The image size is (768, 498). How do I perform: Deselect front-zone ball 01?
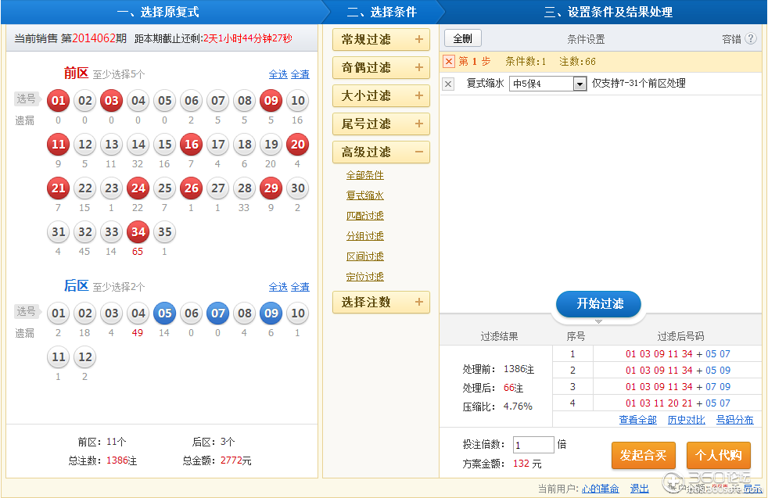point(59,101)
